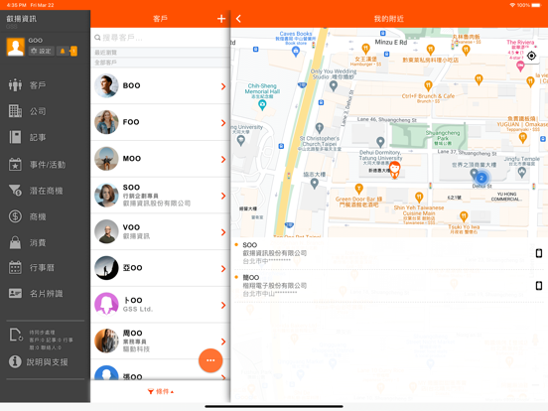
Task: Open VOO customer row chevron
Action: [223, 232]
